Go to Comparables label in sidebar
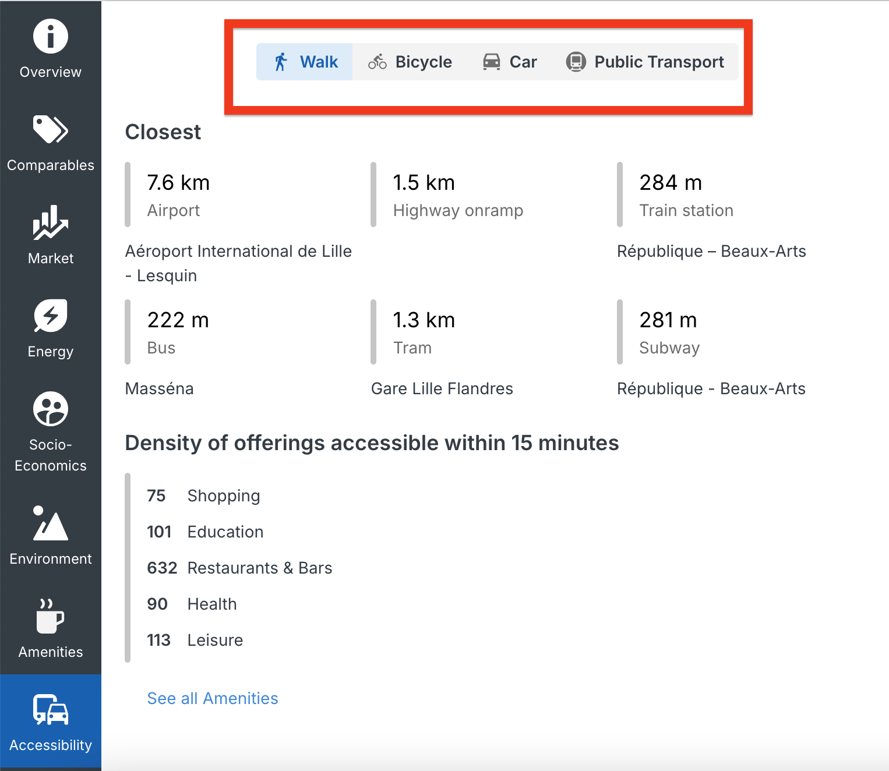 [51, 165]
